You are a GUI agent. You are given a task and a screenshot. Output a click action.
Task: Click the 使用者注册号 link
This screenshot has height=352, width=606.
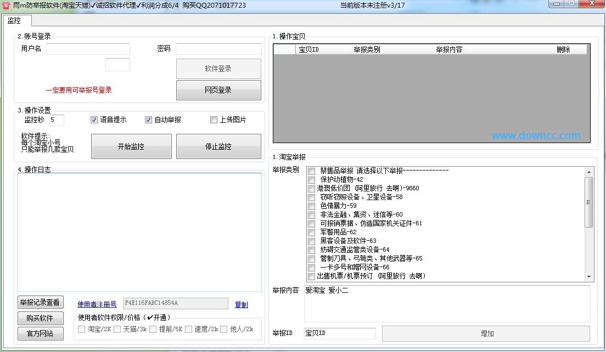coord(97,303)
